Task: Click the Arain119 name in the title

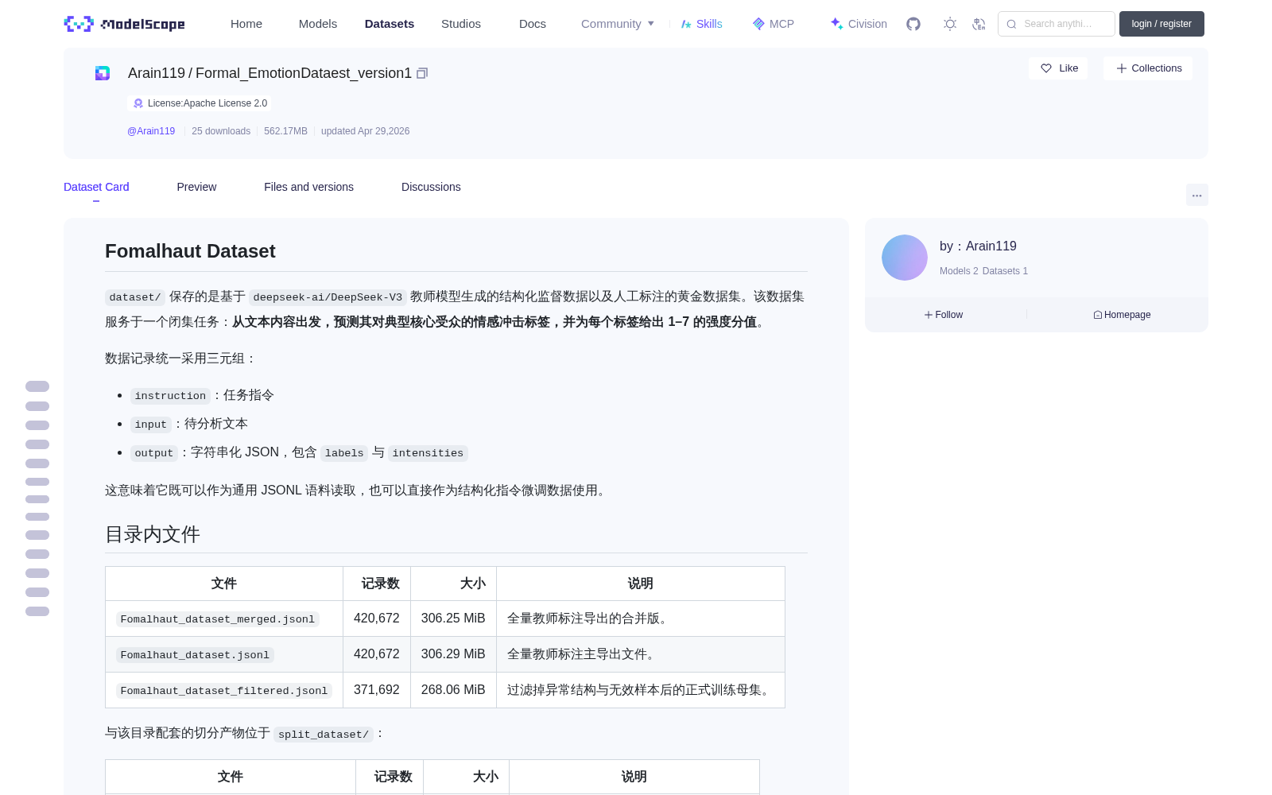Action: 157,73
